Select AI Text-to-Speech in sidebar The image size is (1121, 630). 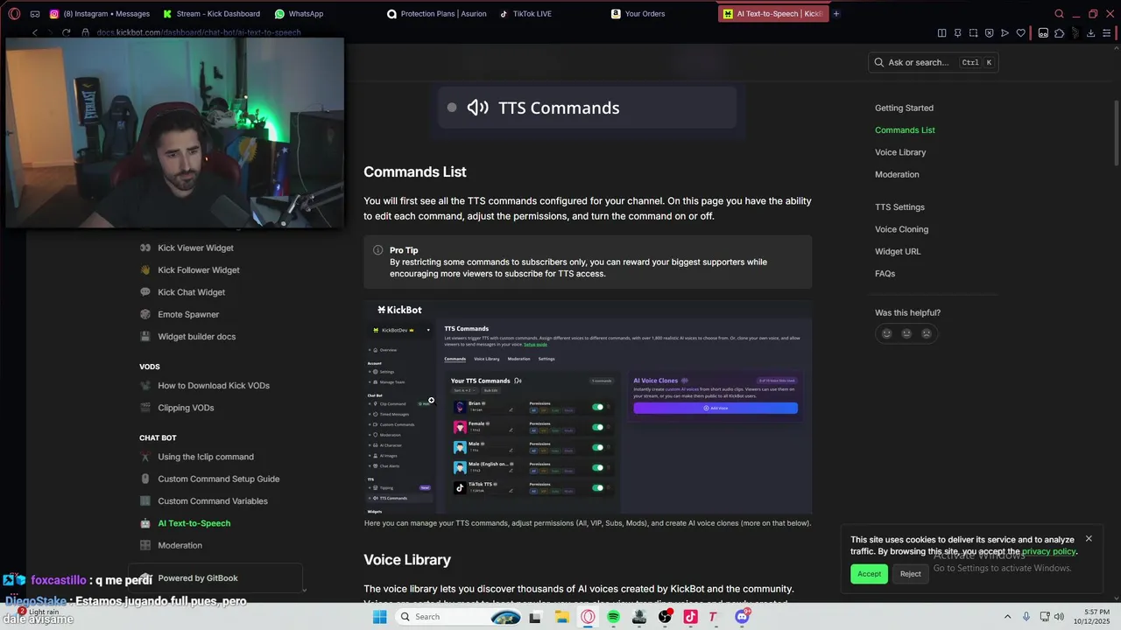[194, 523]
